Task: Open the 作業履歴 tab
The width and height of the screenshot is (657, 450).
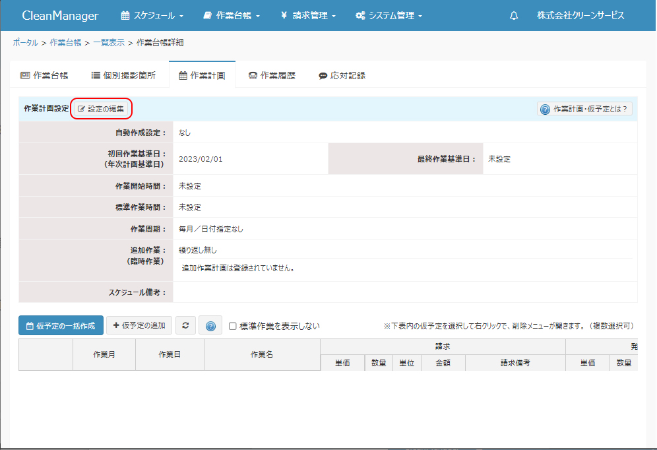Action: click(x=272, y=76)
